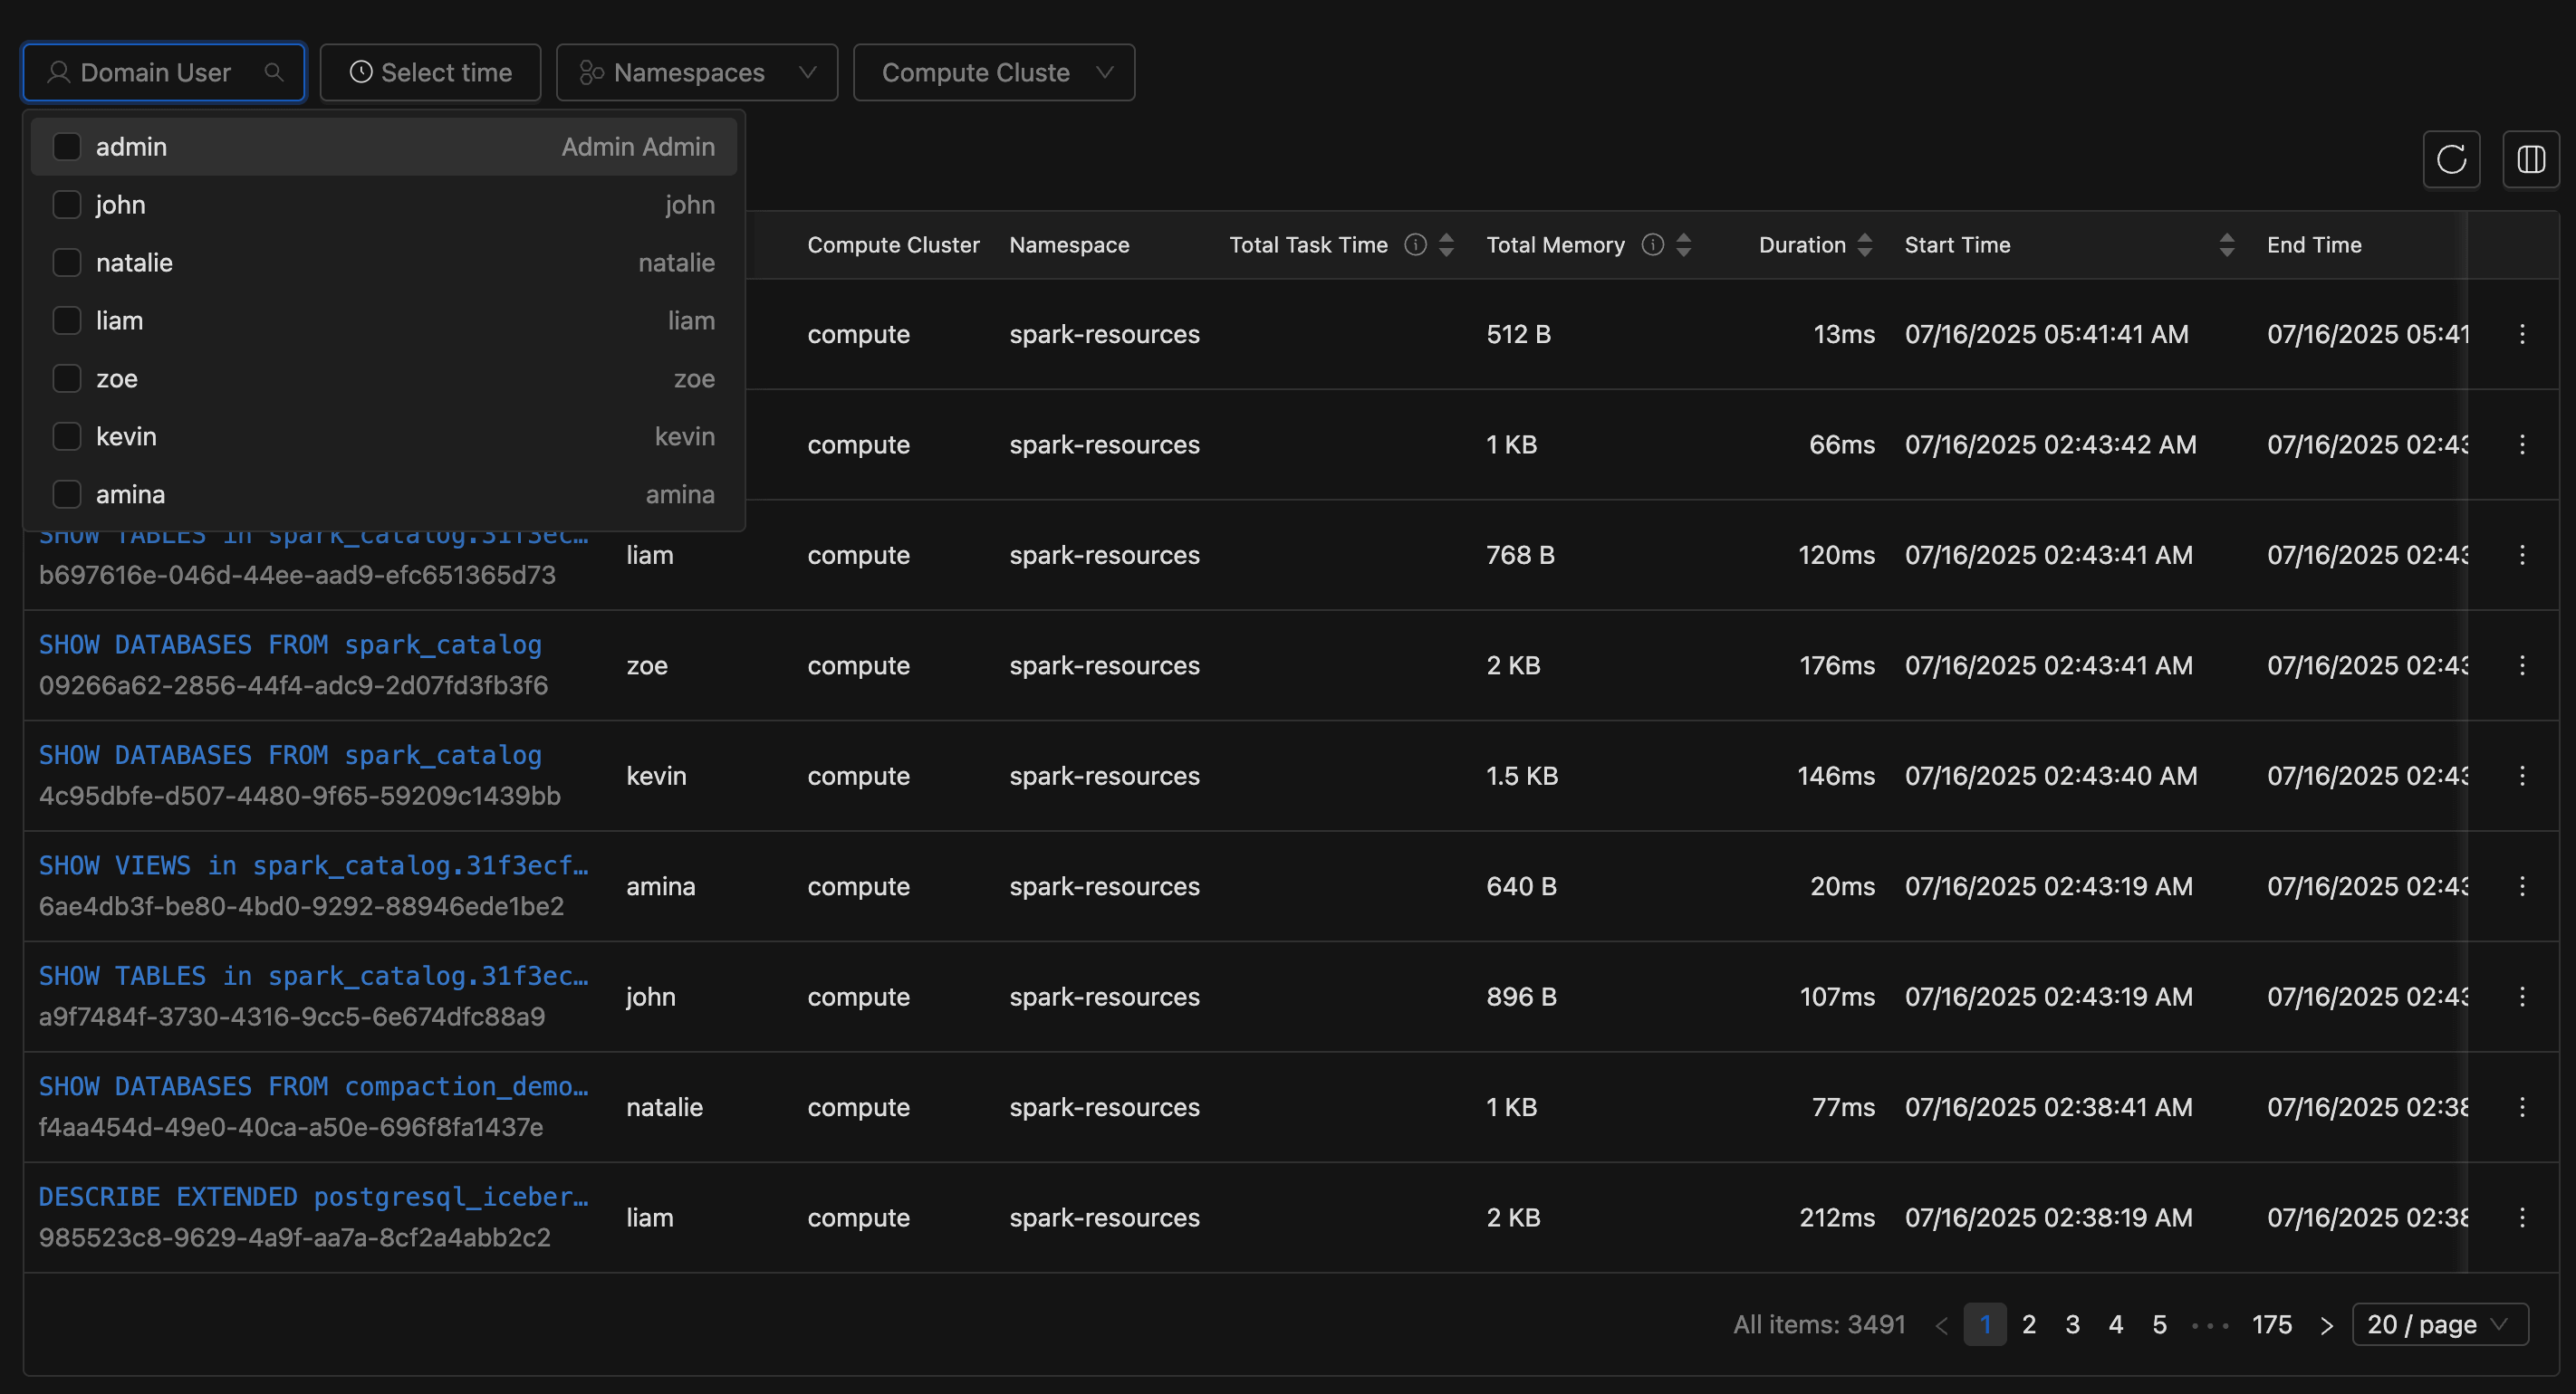Viewport: 2576px width, 1394px height.
Task: Click the user icon in Domain User filter
Action: (59, 72)
